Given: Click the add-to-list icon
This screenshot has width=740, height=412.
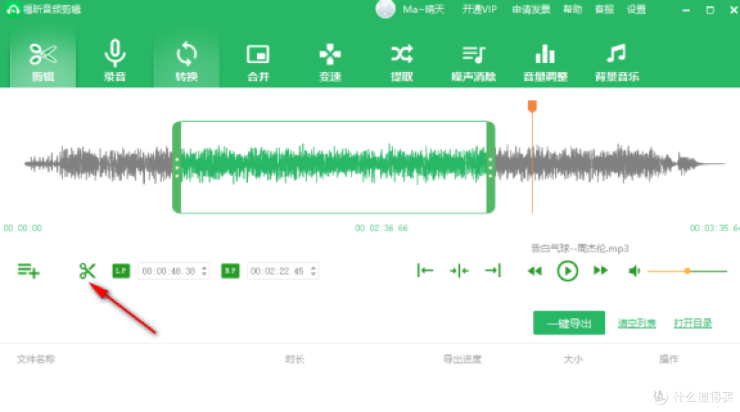Looking at the screenshot, I should (x=28, y=270).
